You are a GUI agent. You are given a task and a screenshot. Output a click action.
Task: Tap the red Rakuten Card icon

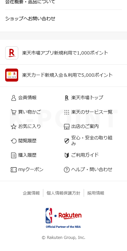[x=12, y=75]
